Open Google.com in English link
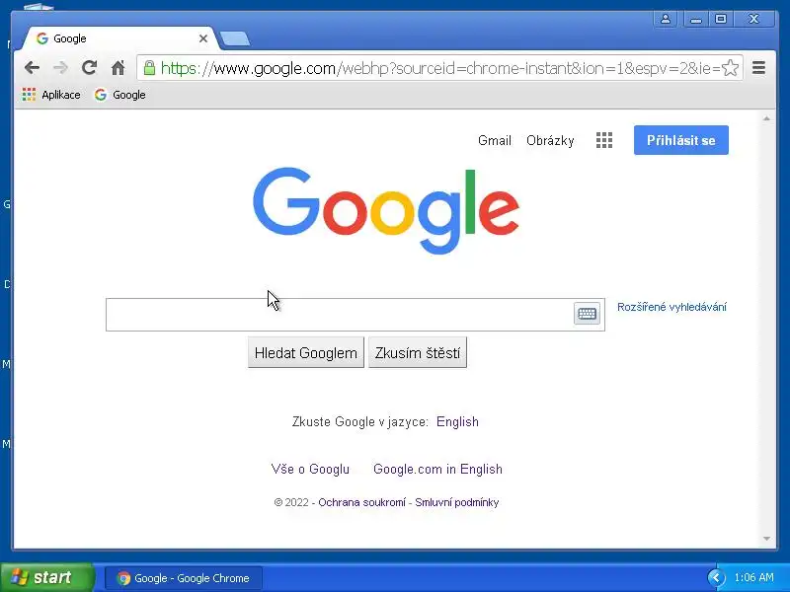This screenshot has height=592, width=790. [437, 470]
